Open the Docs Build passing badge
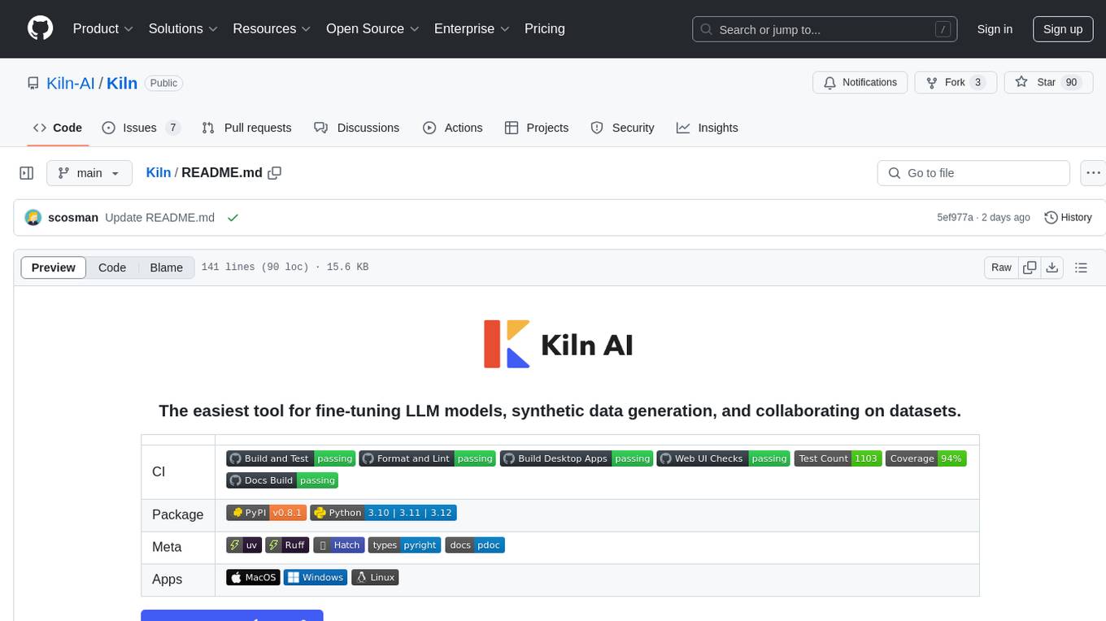1106x621 pixels. click(x=282, y=480)
